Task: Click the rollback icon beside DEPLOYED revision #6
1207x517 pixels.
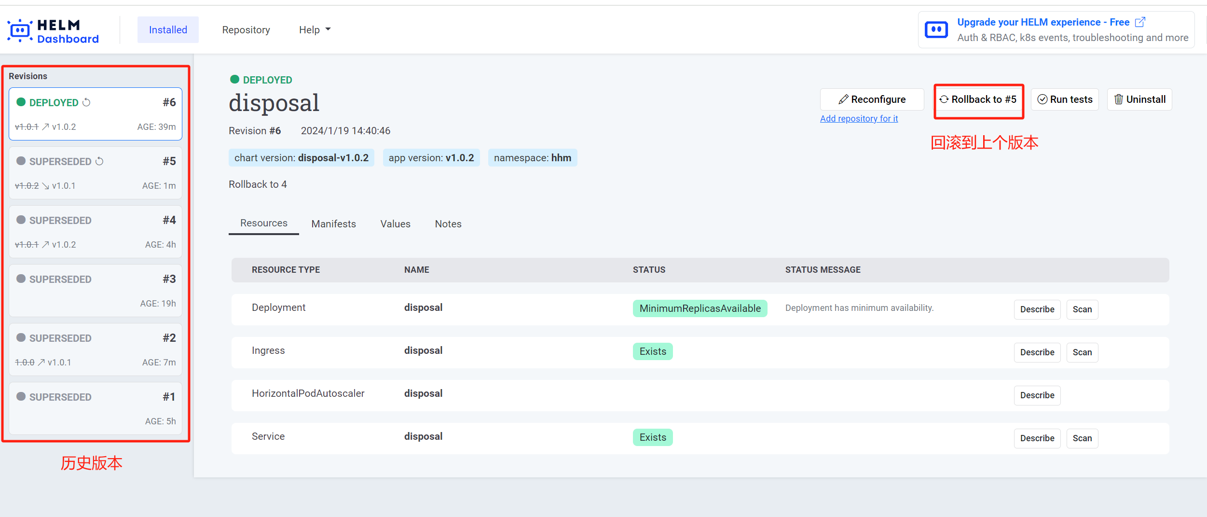Action: click(x=87, y=102)
